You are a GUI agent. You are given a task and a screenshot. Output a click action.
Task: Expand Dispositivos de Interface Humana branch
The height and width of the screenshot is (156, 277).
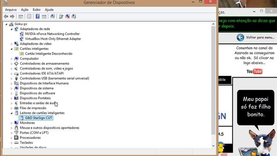pos(12,84)
